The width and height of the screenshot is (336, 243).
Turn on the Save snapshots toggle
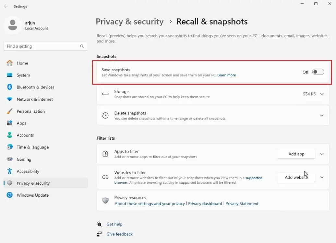(318, 72)
